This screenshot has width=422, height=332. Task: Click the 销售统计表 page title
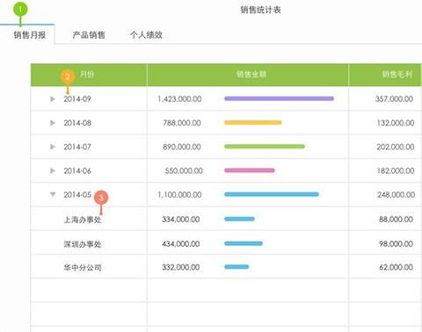click(x=260, y=10)
